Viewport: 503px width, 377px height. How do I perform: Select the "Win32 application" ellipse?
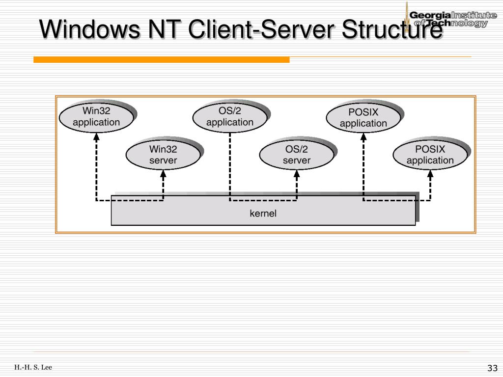point(97,117)
